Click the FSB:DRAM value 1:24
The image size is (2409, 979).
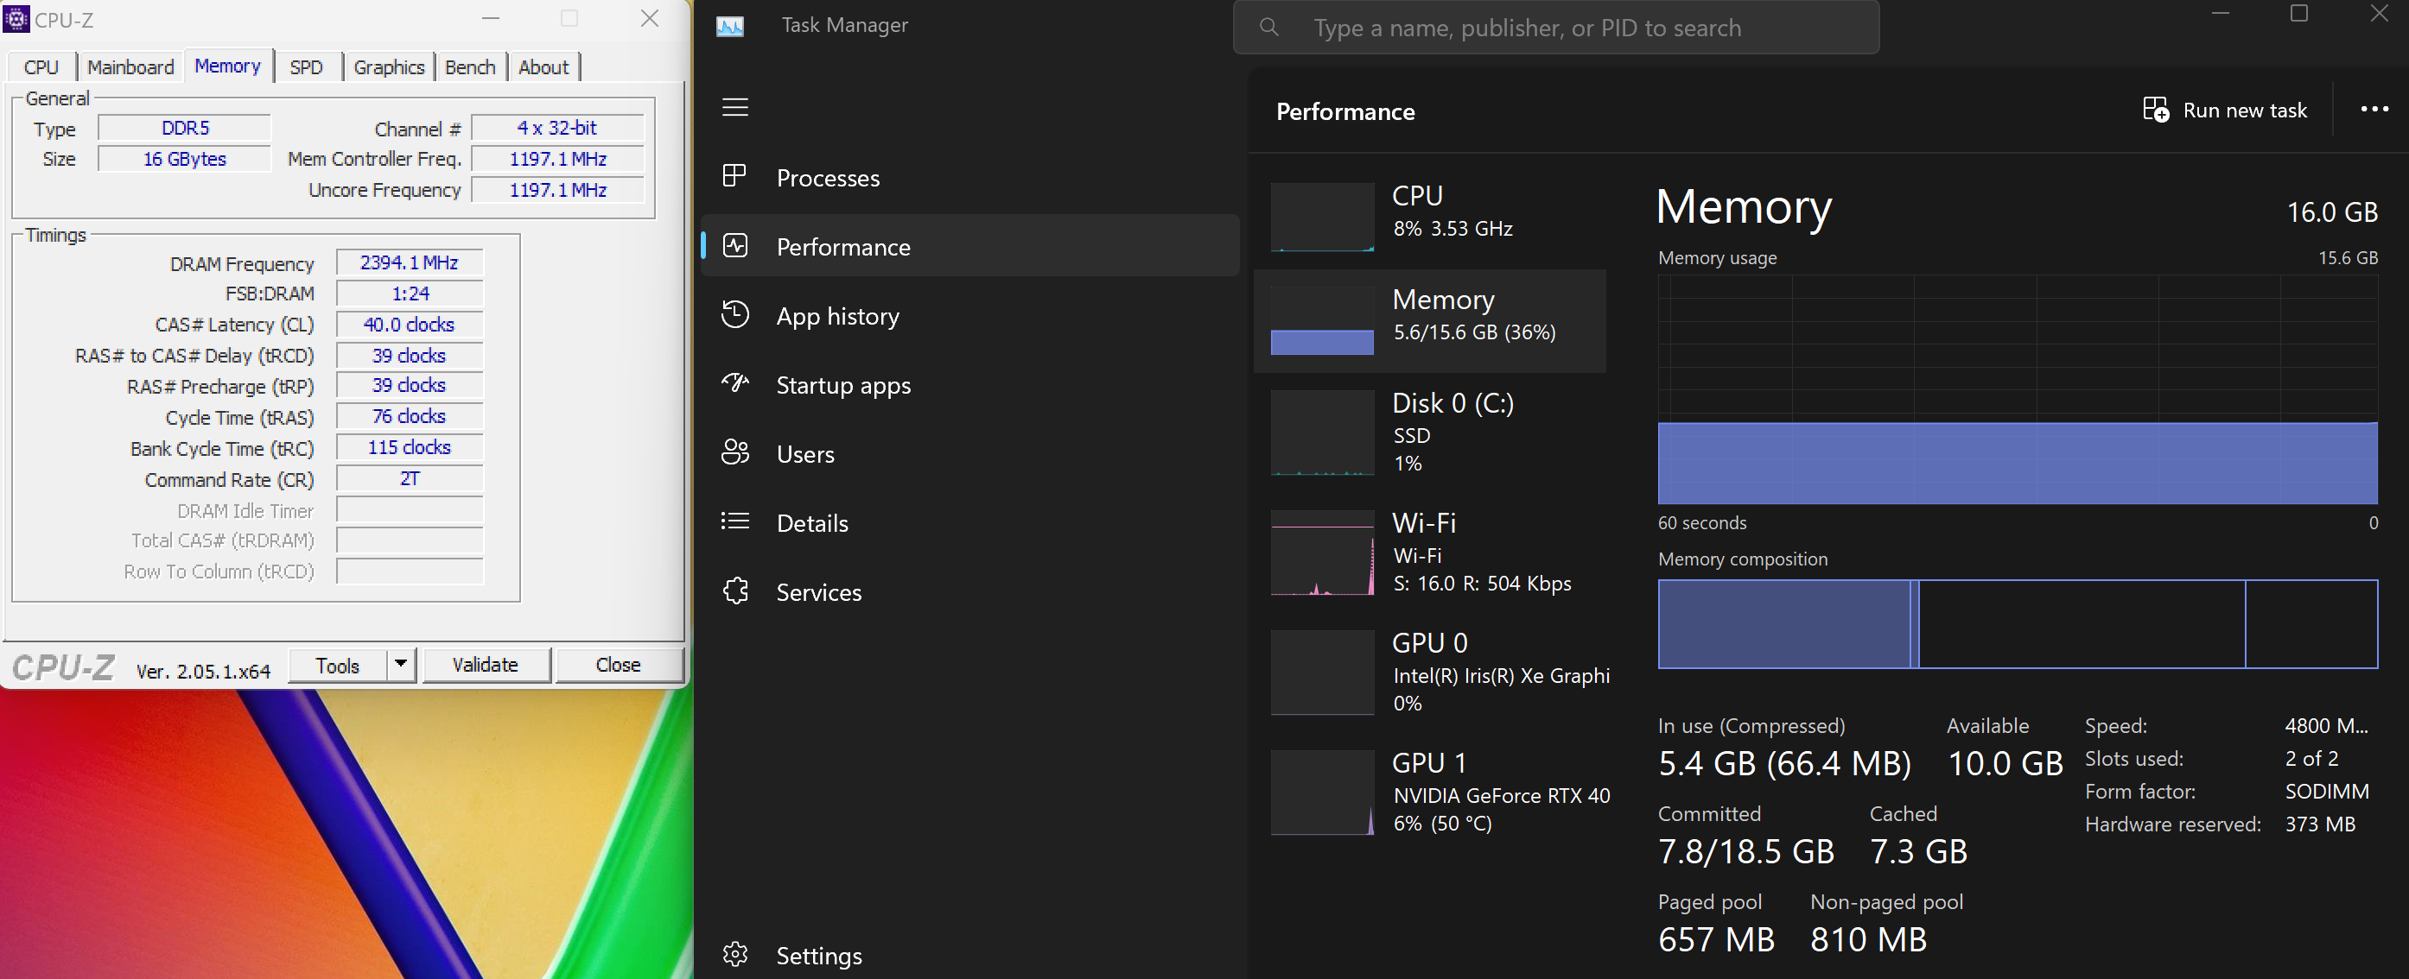(x=410, y=294)
